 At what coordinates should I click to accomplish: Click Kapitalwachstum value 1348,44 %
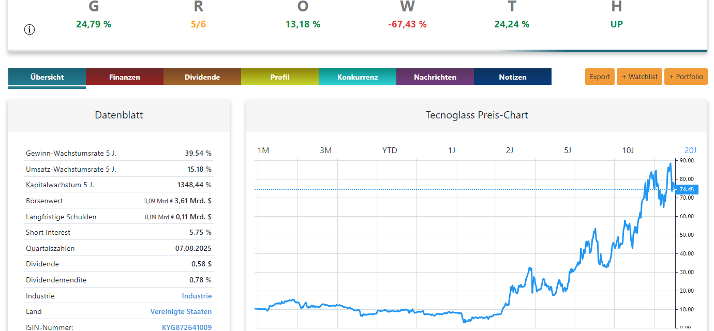click(x=195, y=185)
